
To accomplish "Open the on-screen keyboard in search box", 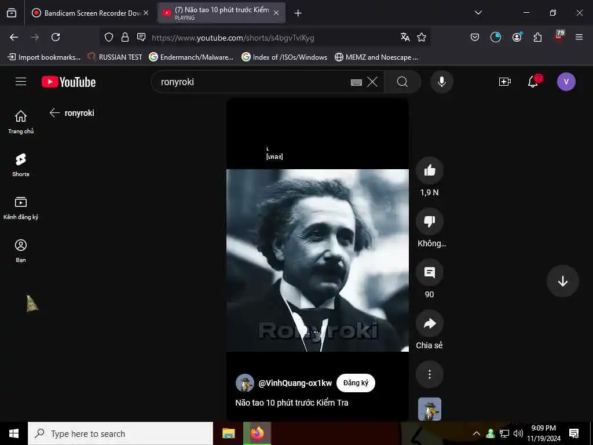I will pos(356,82).
